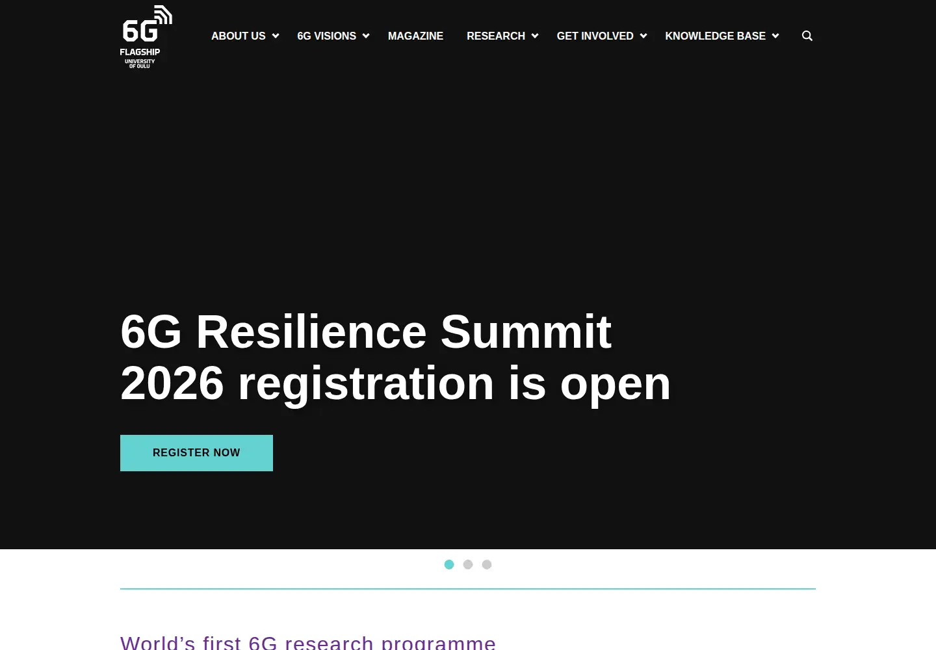Expand the 6G Visions chevron
This screenshot has width=936, height=650.
click(x=366, y=36)
